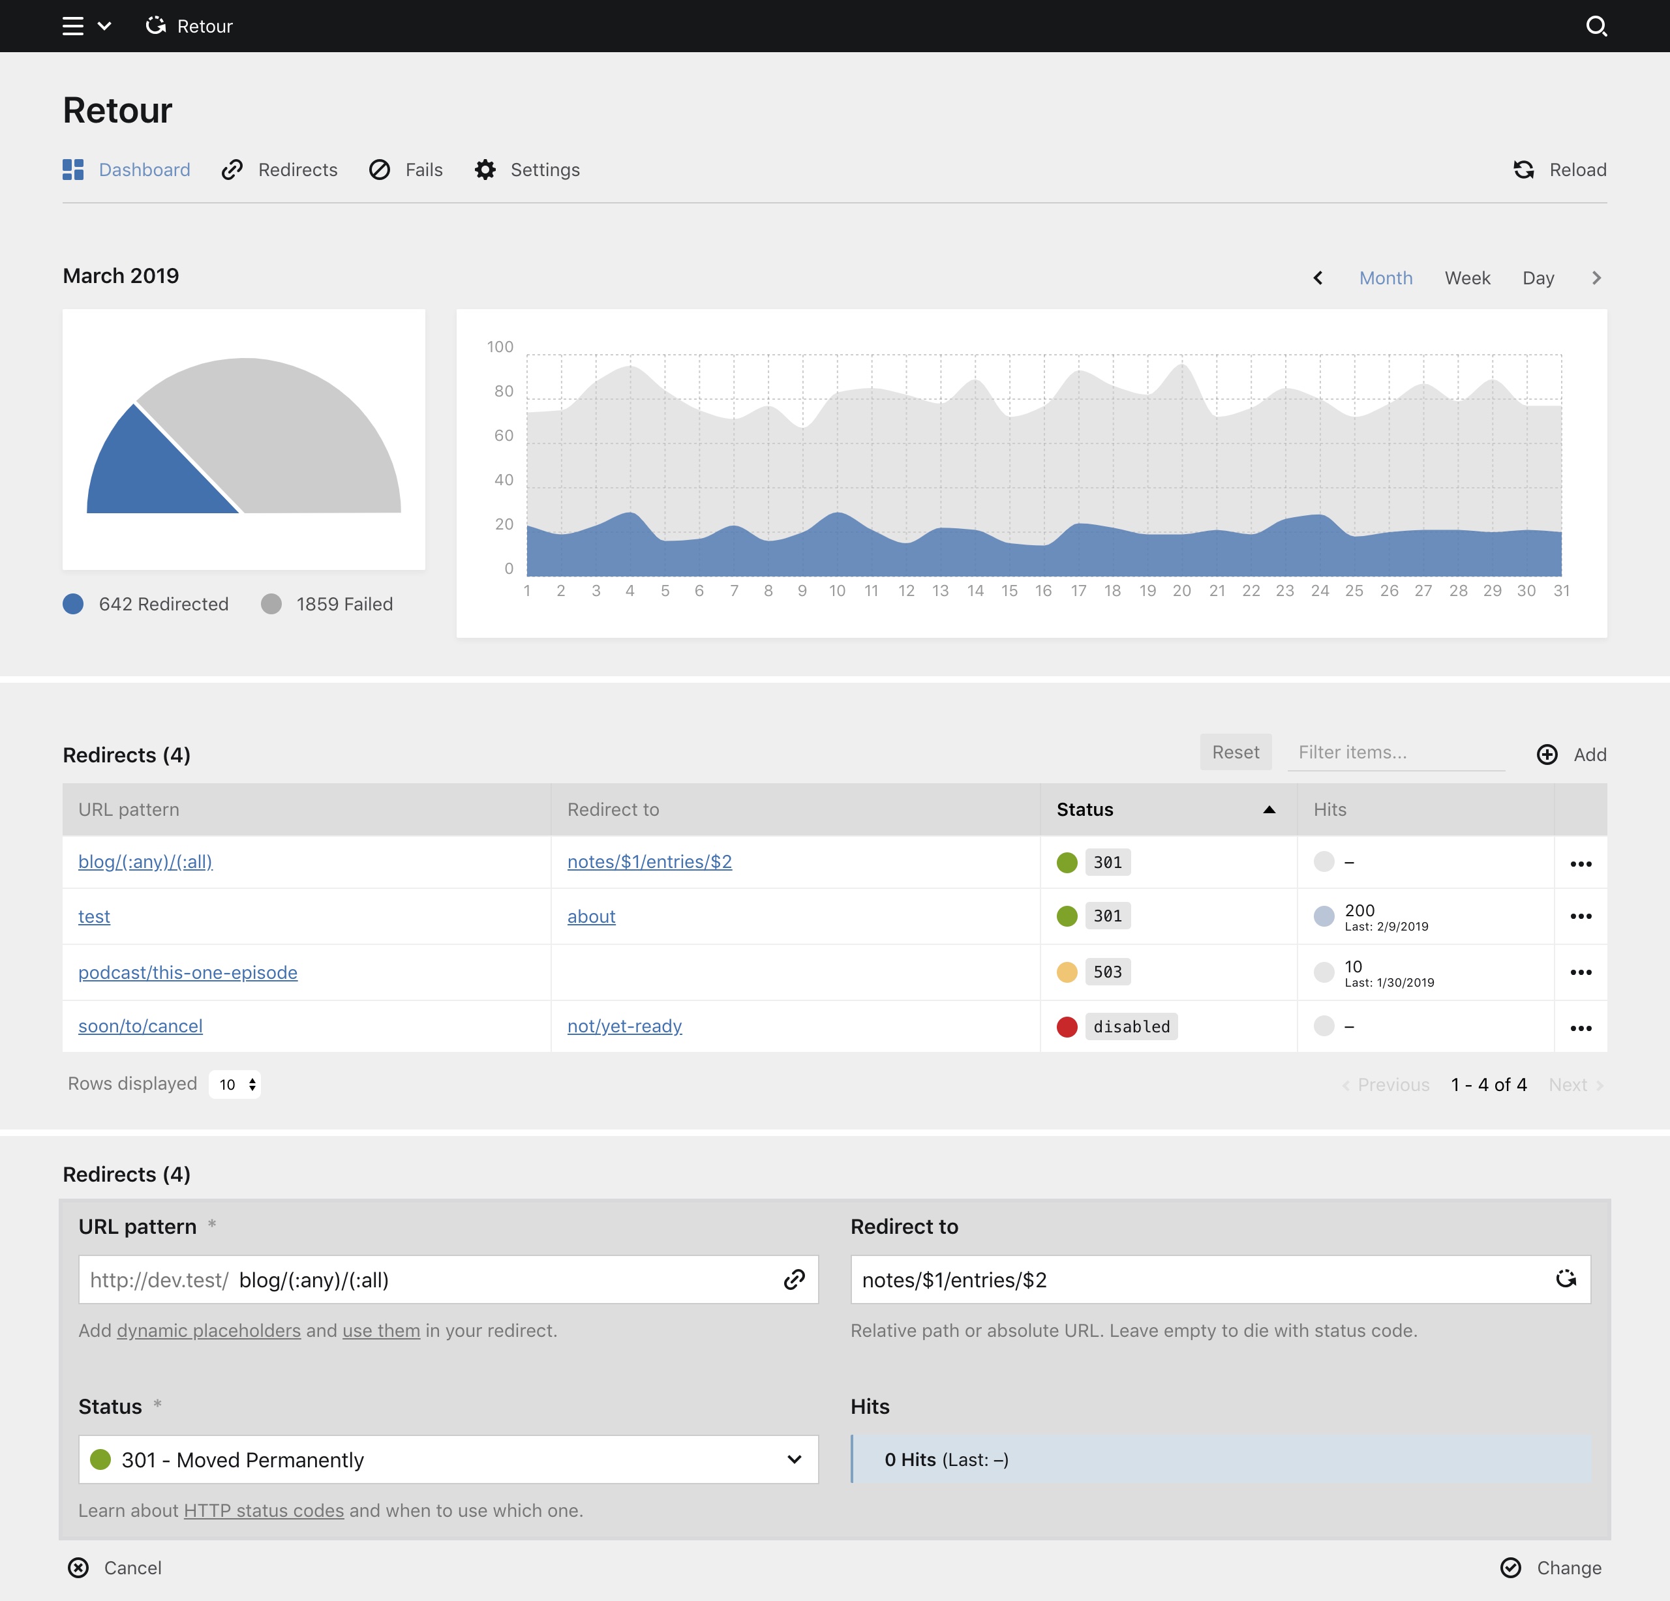Image resolution: width=1670 pixels, height=1601 pixels.
Task: Click the Reload refresh icon
Action: (1523, 170)
